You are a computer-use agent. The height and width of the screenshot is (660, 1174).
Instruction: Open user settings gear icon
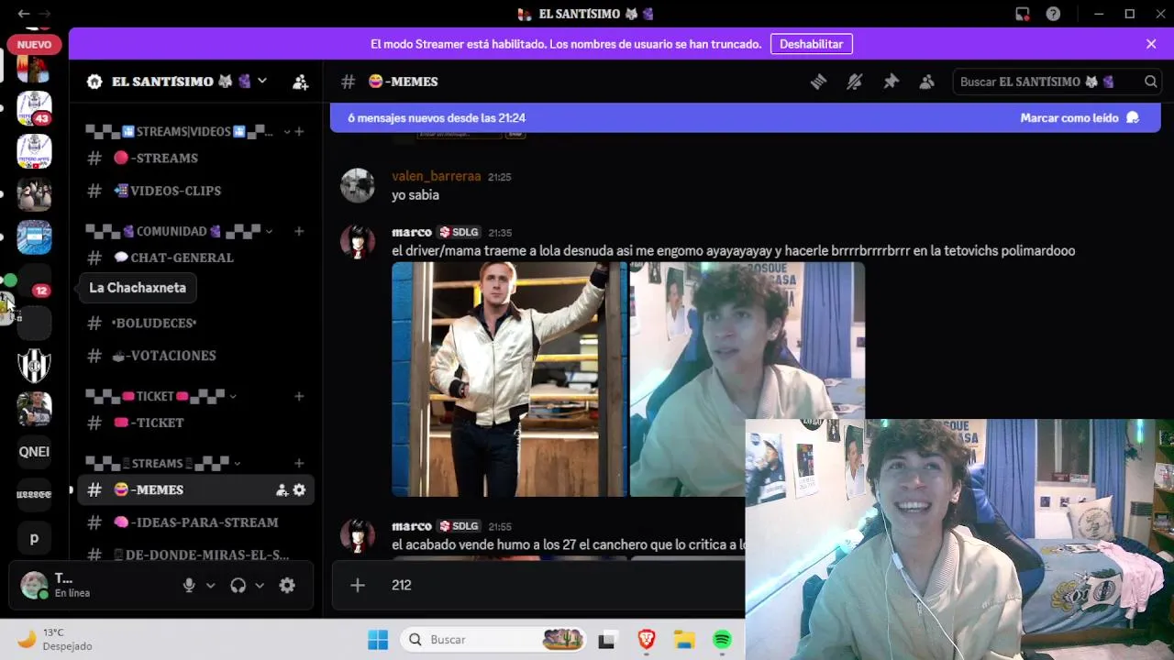tap(287, 585)
